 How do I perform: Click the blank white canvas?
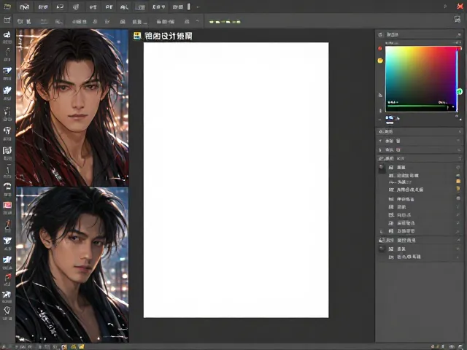pyautogui.click(x=236, y=180)
